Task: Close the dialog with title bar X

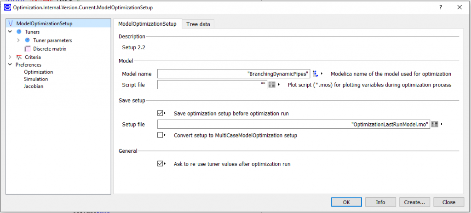Action: [x=460, y=8]
